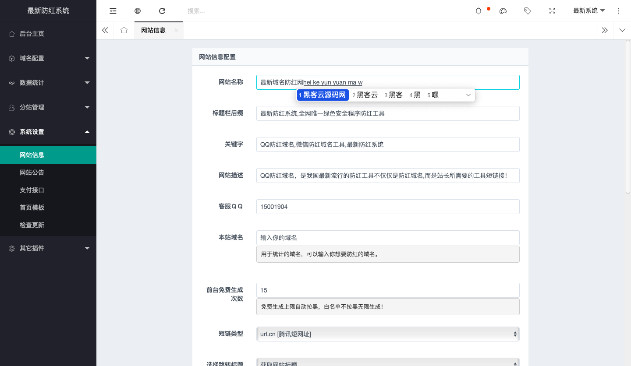Collapse the sidebar with the menu fold icon

(113, 11)
